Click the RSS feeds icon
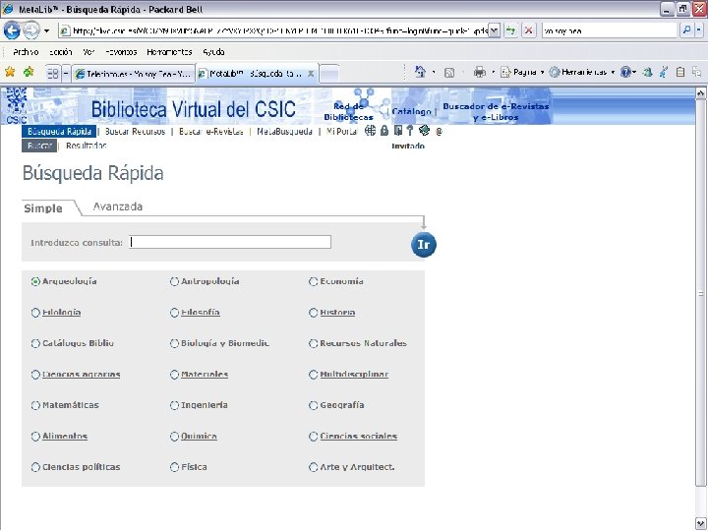The height and width of the screenshot is (531, 708). [449, 72]
